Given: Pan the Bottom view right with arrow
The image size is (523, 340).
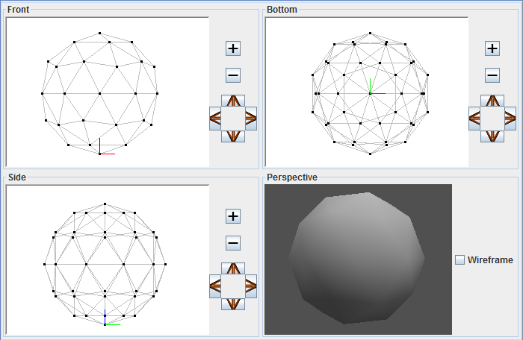Looking at the screenshot, I should pos(510,119).
